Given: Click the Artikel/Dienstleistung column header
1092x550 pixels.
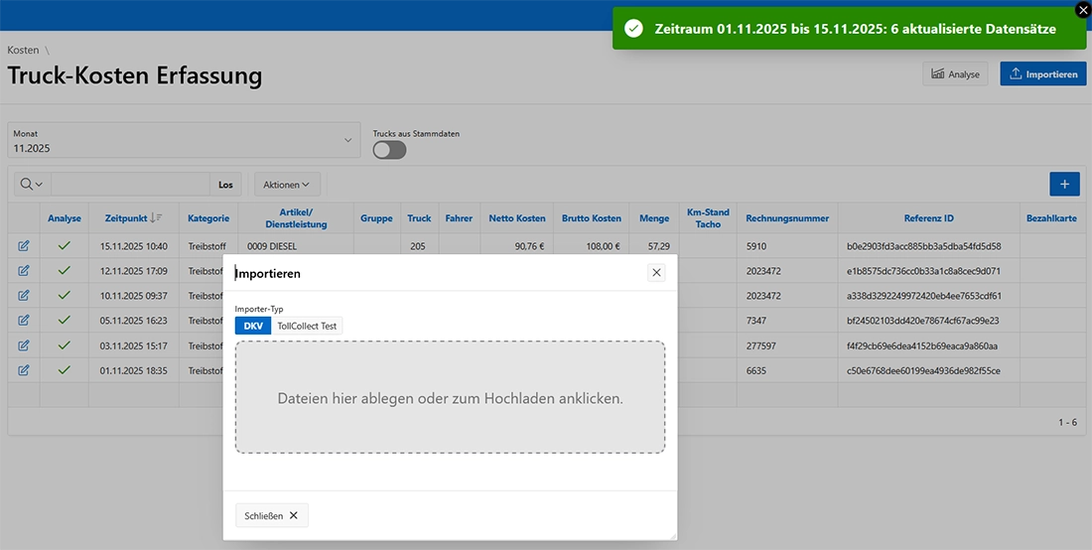Looking at the screenshot, I should click(x=296, y=217).
